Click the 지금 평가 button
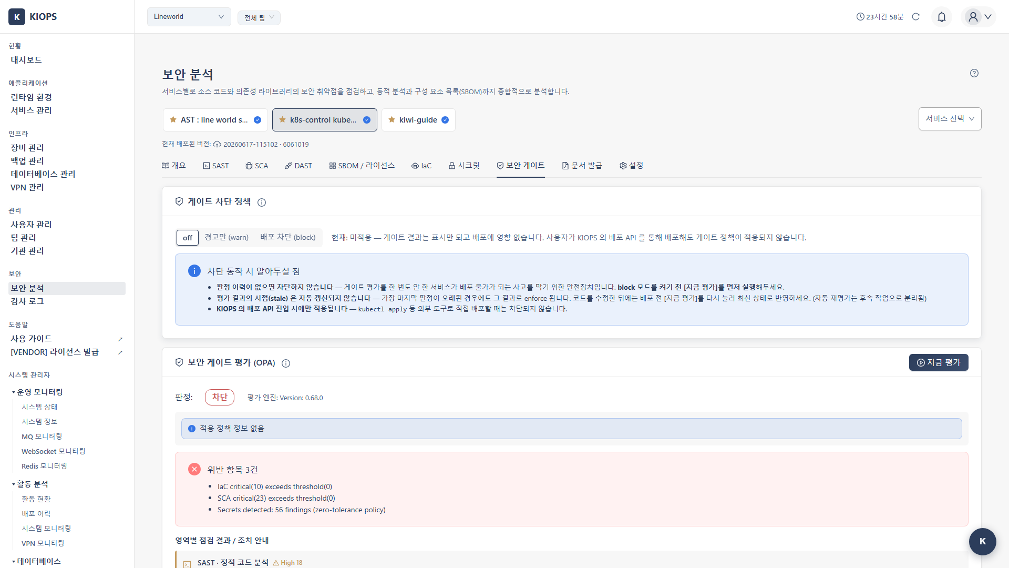 [x=939, y=362]
